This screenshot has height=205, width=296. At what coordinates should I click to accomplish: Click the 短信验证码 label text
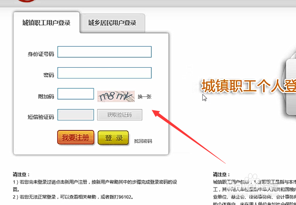click(41, 117)
